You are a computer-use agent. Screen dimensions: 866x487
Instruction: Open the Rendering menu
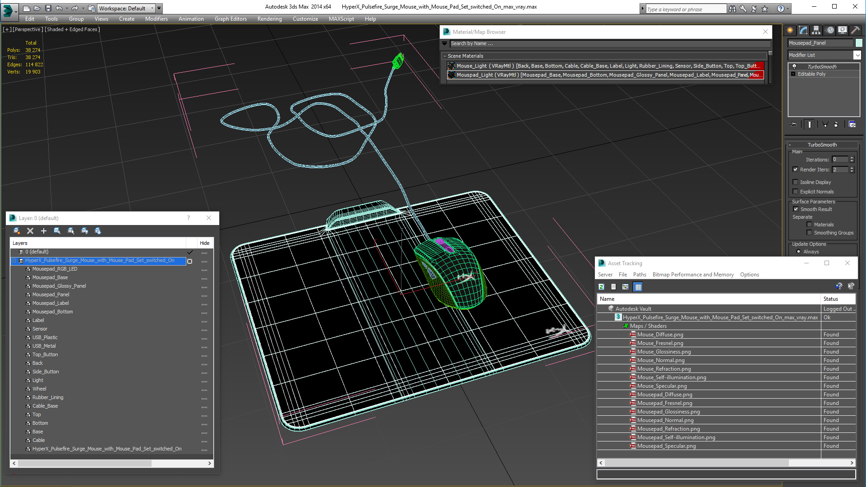pos(269,19)
